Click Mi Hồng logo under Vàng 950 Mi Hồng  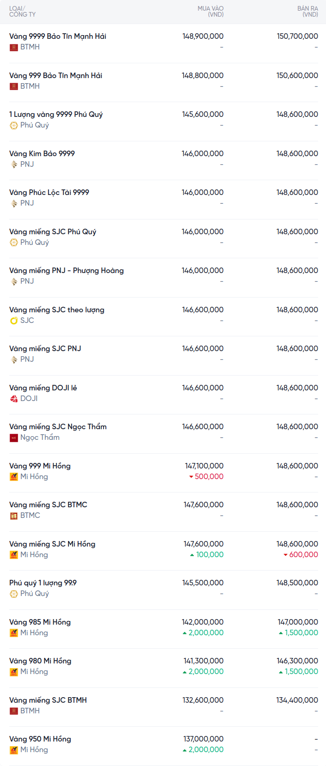[x=14, y=750]
